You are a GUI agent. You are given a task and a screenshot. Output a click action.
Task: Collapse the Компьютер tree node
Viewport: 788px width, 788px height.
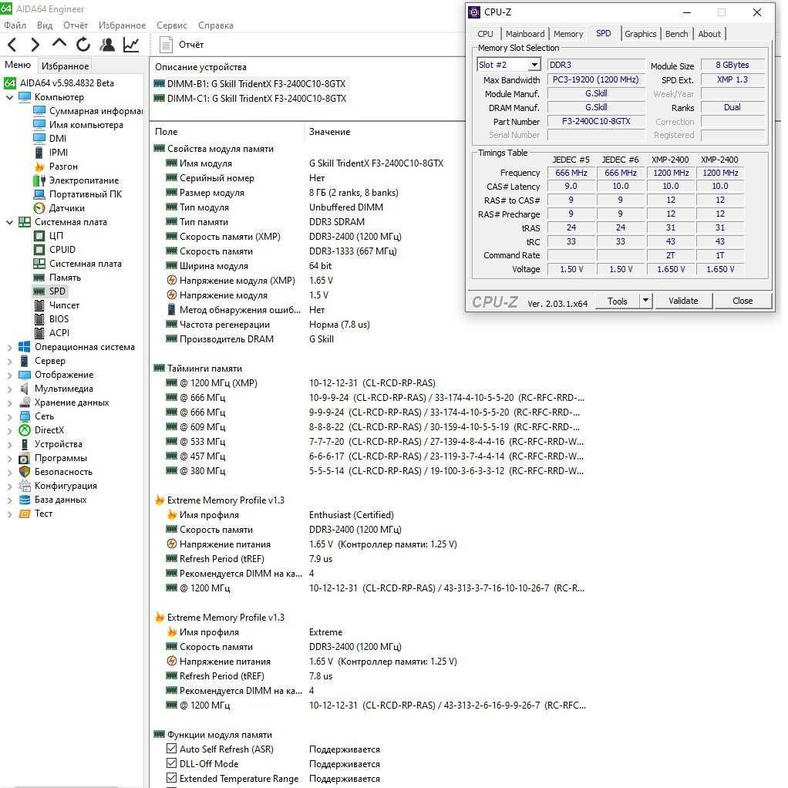[9, 97]
